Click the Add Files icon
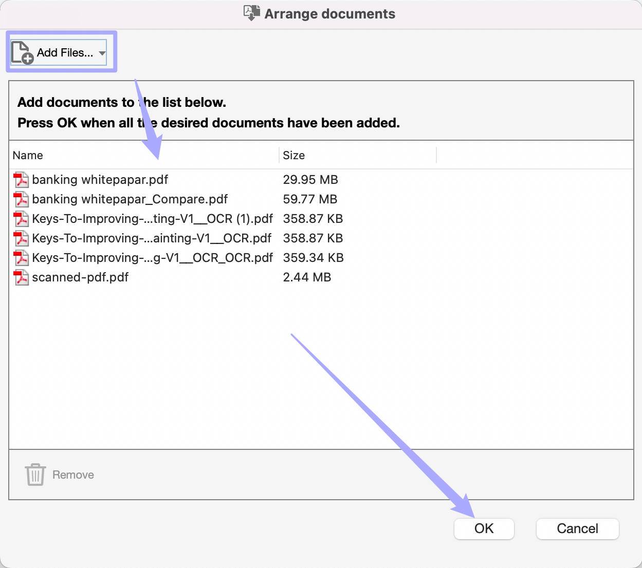This screenshot has height=568, width=642. [22, 52]
